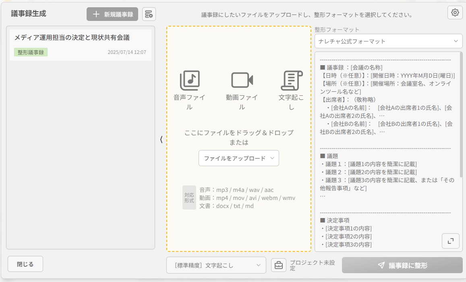Open settings with the gear icon
This screenshot has height=282, width=466.
tap(455, 12)
